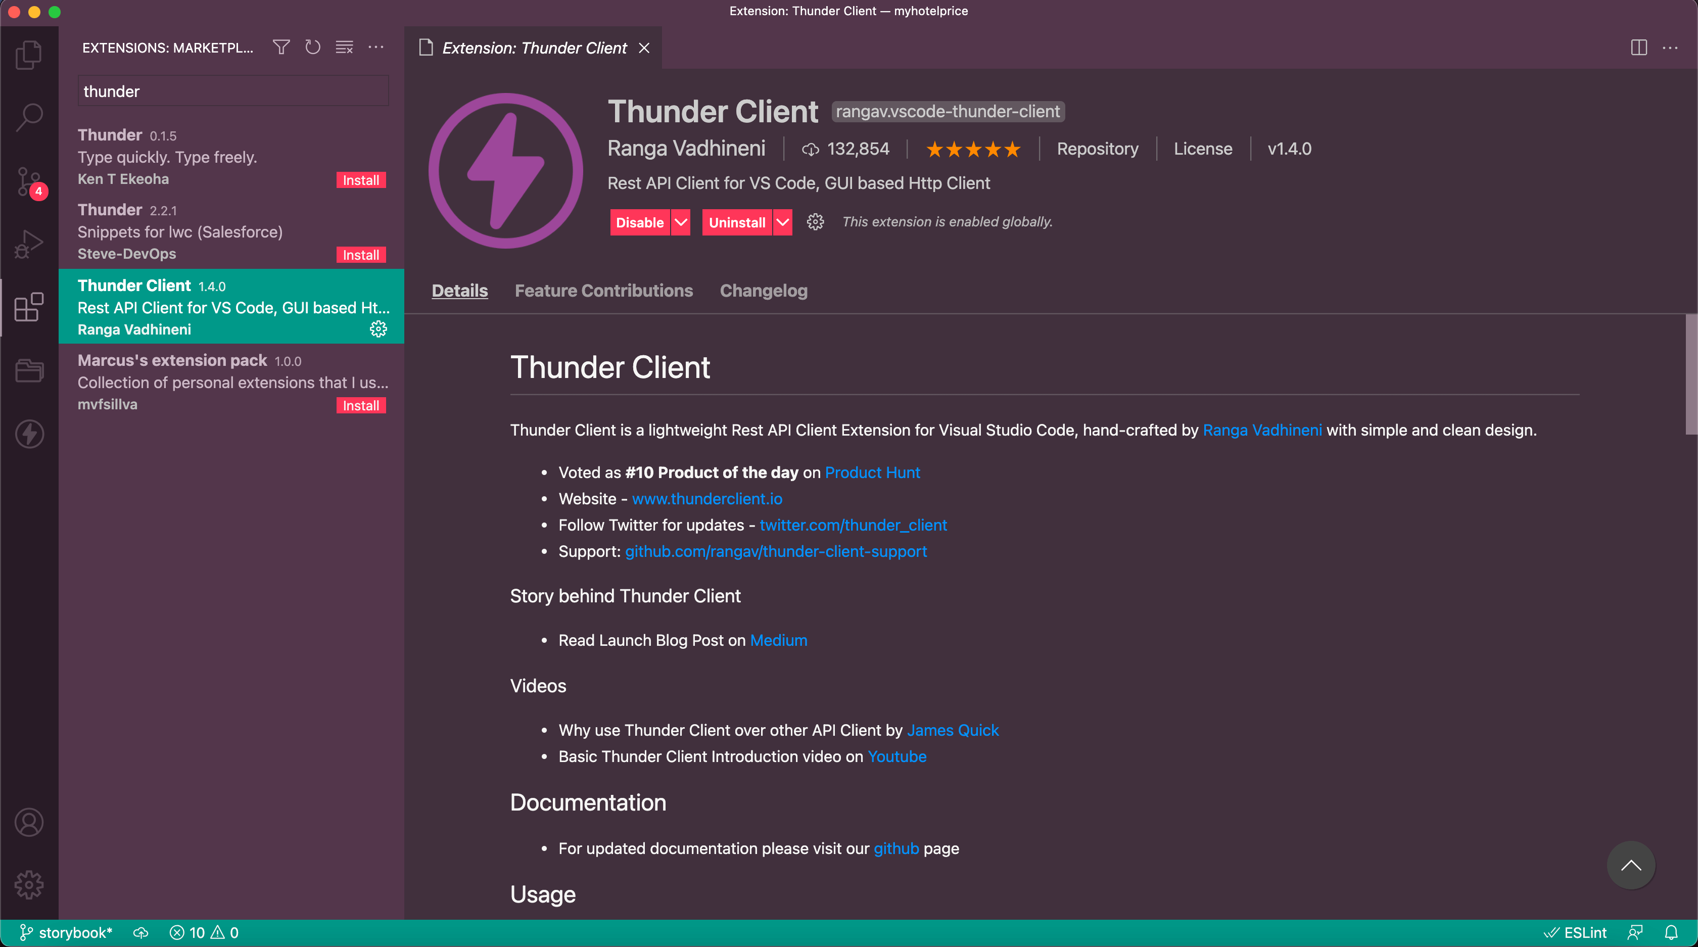Image resolution: width=1698 pixels, height=947 pixels.
Task: Click the filter extensions funnel icon
Action: pos(281,48)
